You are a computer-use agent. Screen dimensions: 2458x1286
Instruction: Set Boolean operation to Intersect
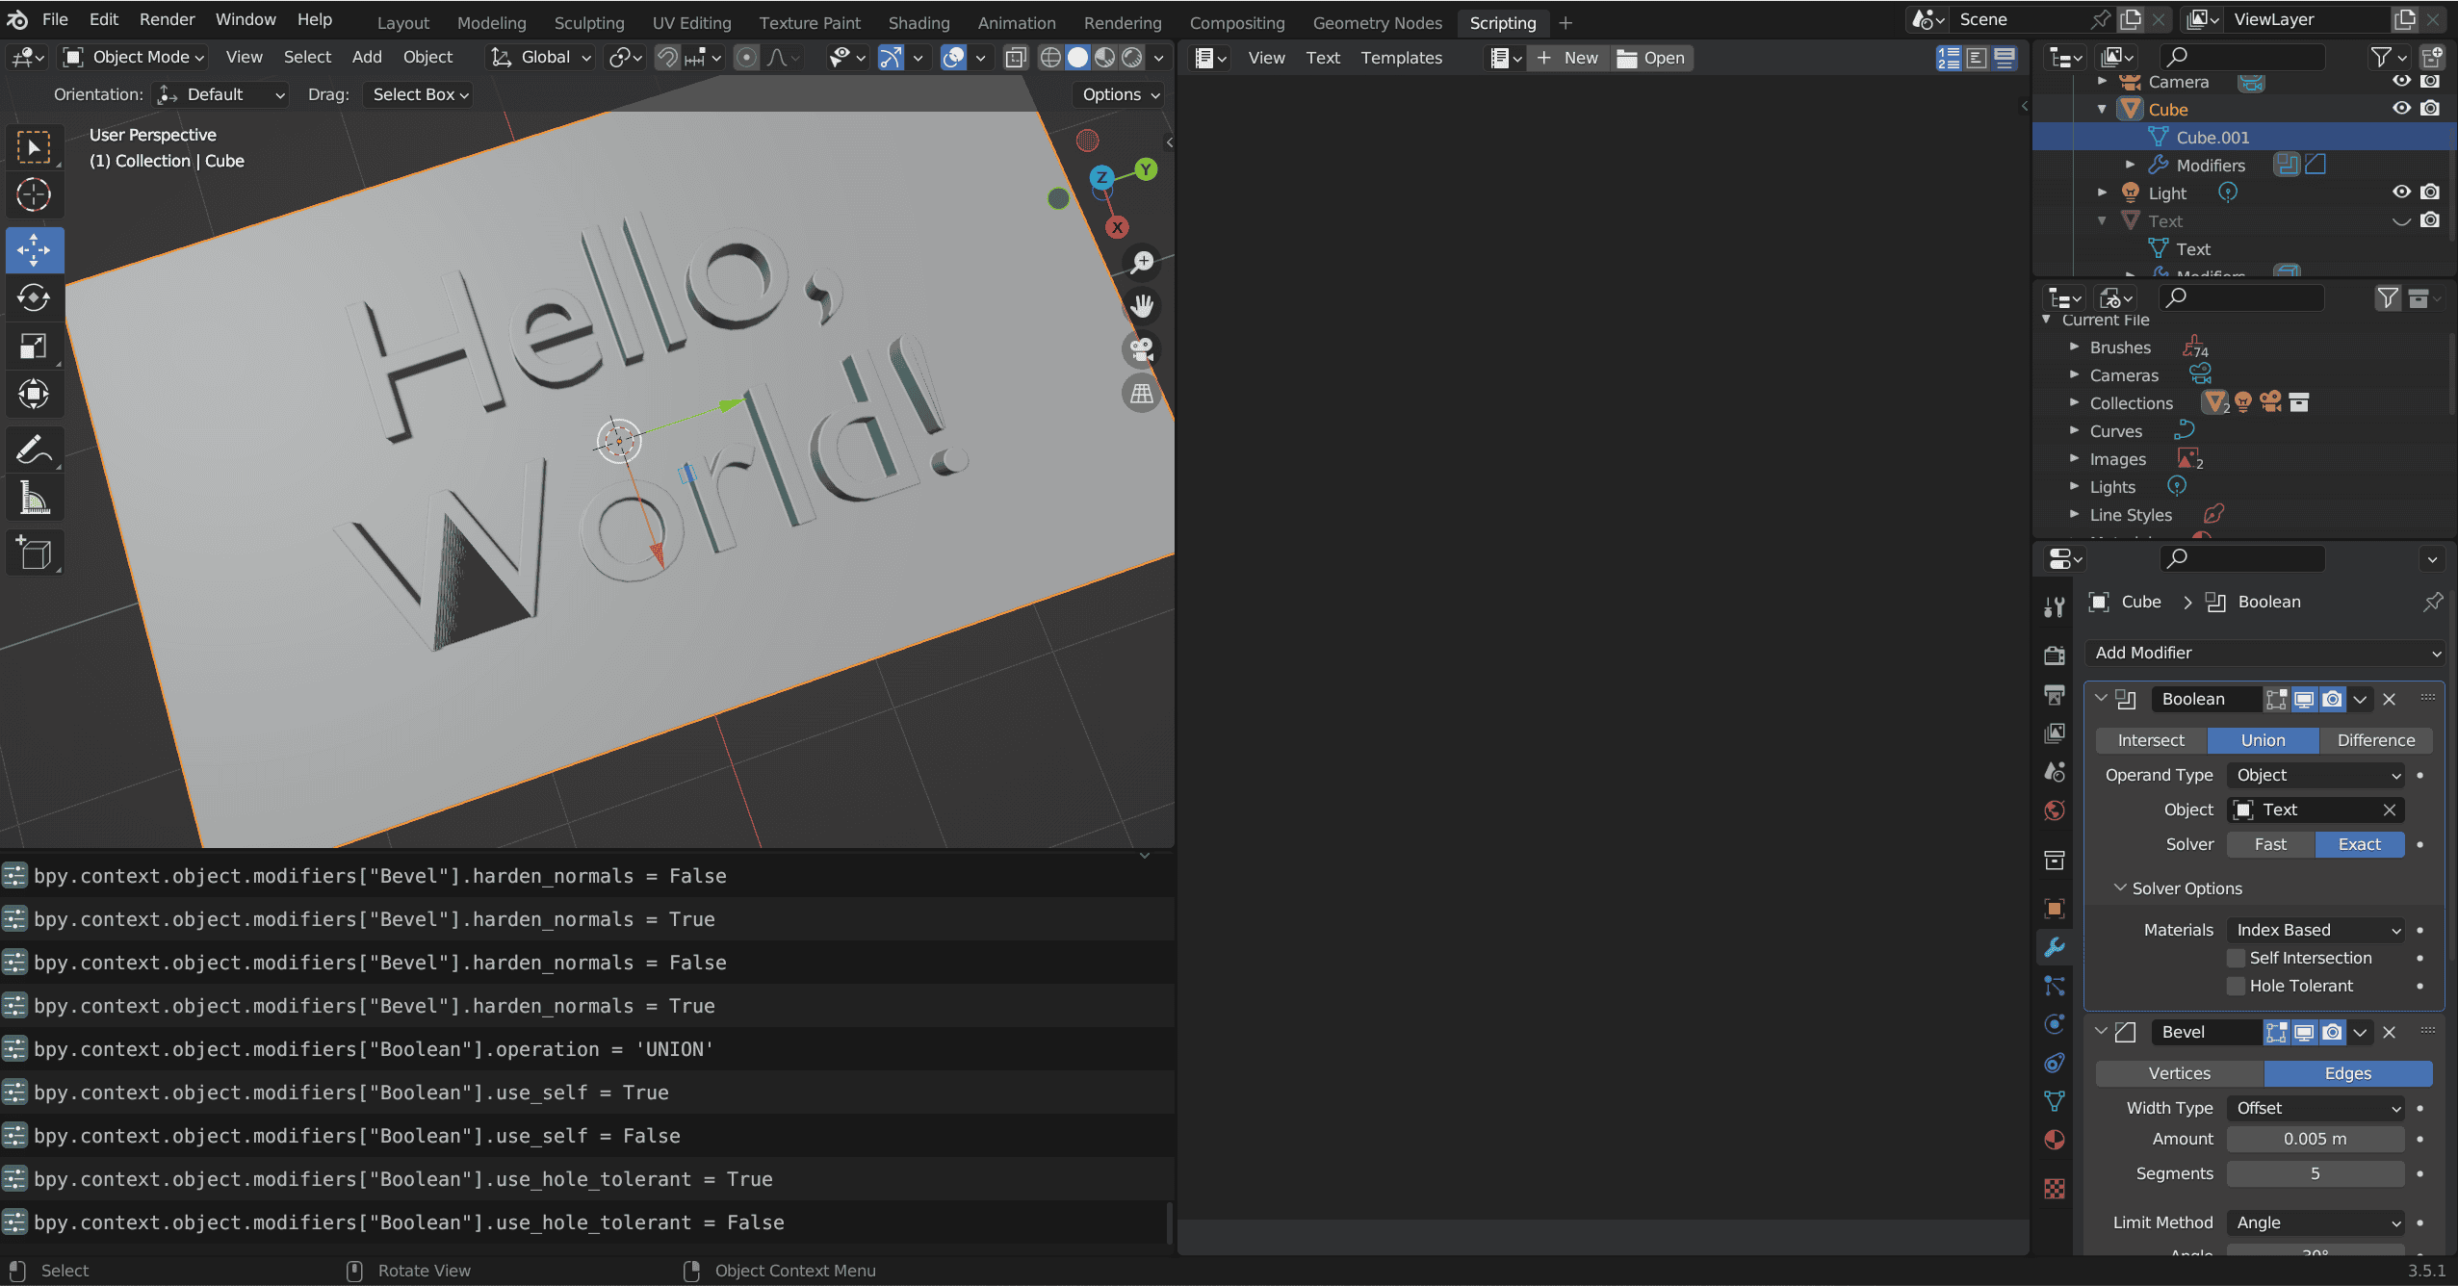pos(2151,740)
